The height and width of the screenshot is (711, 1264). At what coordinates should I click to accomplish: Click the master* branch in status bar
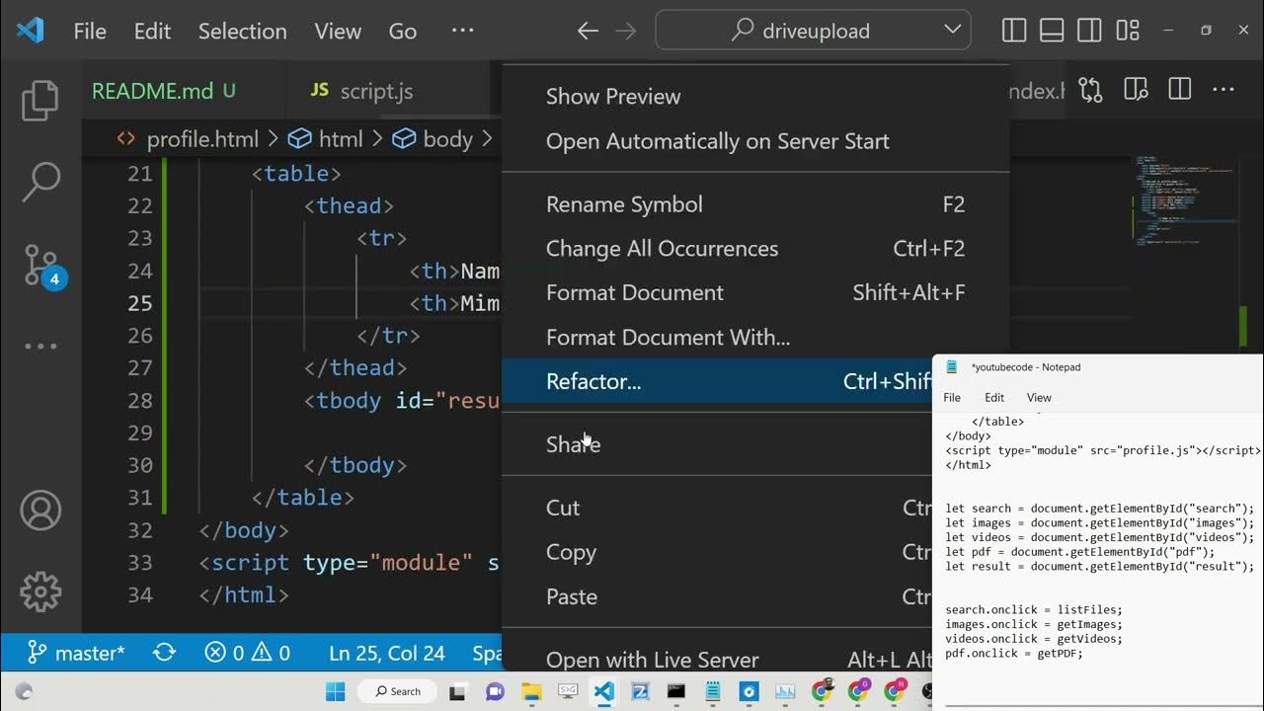[77, 653]
